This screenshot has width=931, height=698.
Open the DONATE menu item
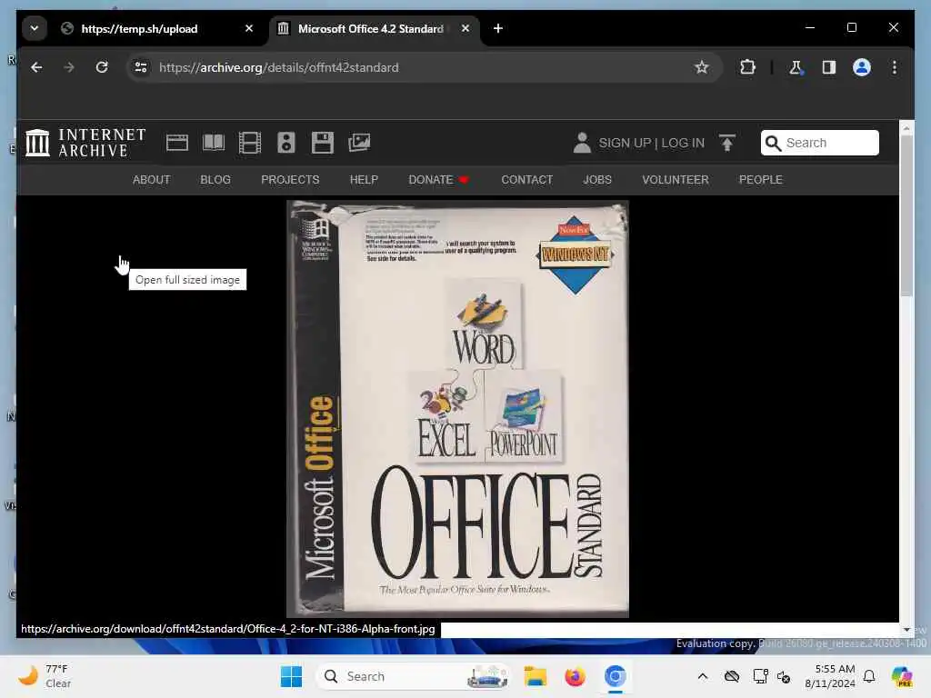[438, 180]
